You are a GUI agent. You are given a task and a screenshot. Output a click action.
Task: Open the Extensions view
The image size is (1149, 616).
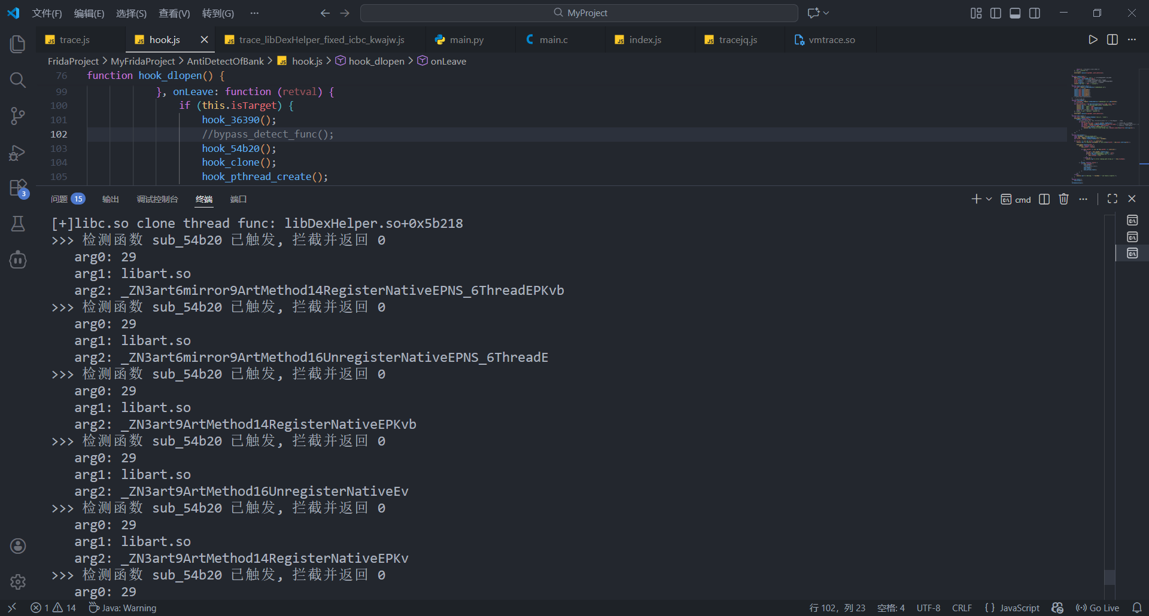[x=18, y=188]
